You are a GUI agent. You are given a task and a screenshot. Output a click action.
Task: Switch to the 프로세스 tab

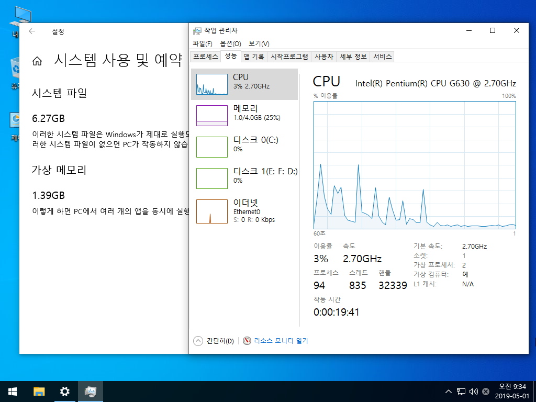click(x=205, y=57)
